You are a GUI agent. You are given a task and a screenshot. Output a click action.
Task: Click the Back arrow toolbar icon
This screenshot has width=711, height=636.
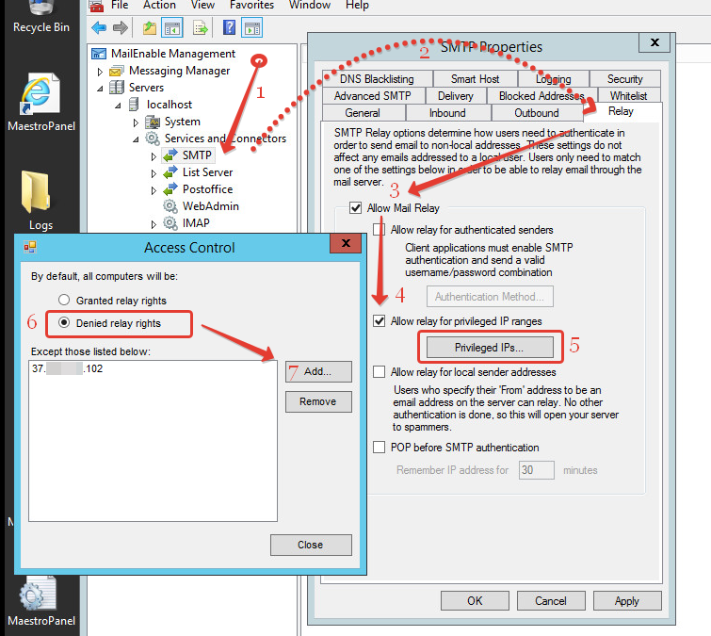click(99, 28)
